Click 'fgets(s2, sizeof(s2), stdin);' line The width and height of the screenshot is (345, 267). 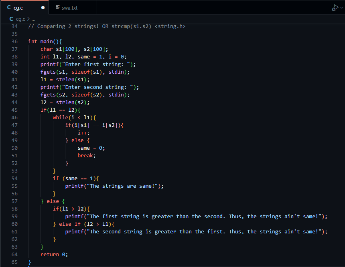coord(85,95)
